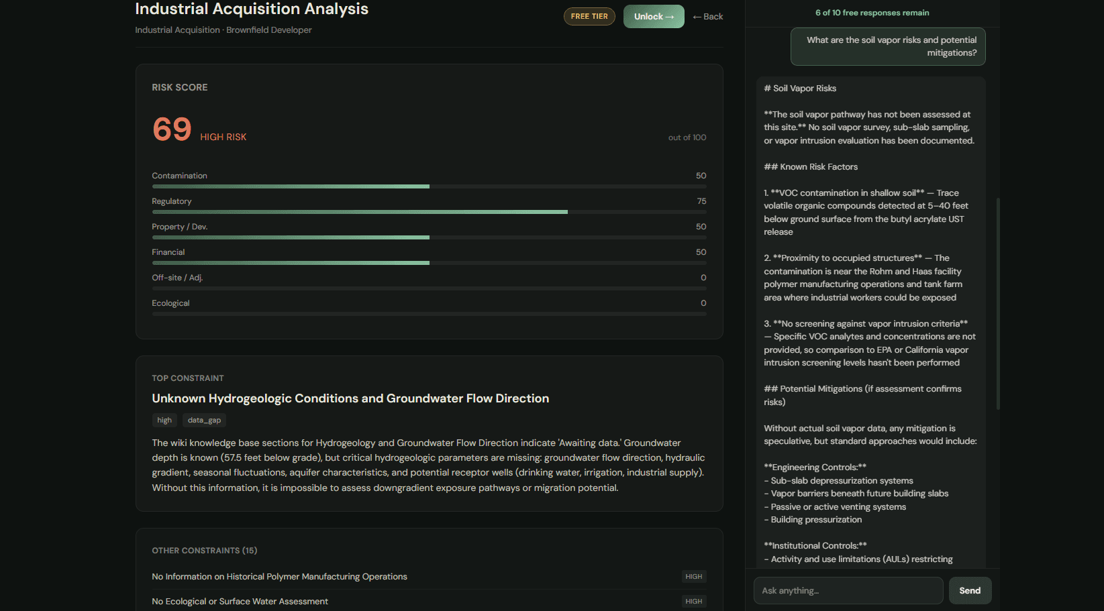Go back using the Back link
The height and width of the screenshot is (611, 1104).
pyautogui.click(x=708, y=17)
